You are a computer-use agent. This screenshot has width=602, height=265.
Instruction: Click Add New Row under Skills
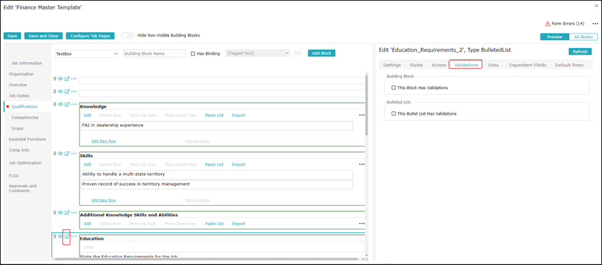coord(104,200)
